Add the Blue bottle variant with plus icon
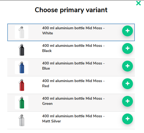The width and height of the screenshot is (144, 133). (127, 66)
